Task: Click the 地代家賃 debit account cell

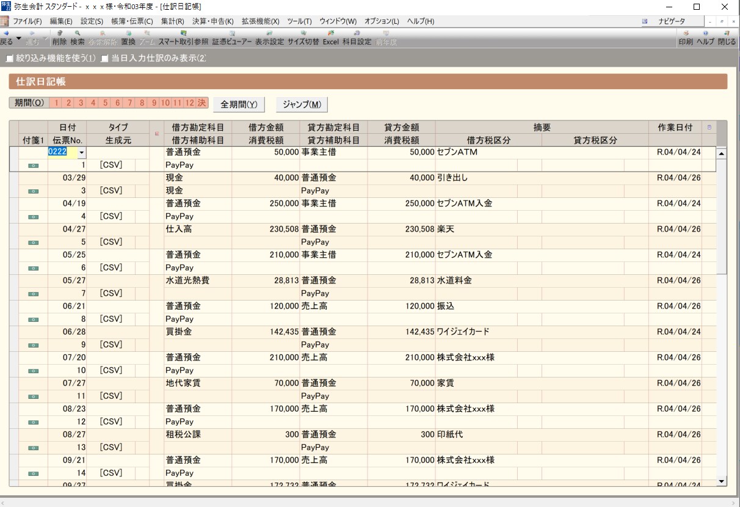Action: pyautogui.click(x=198, y=384)
